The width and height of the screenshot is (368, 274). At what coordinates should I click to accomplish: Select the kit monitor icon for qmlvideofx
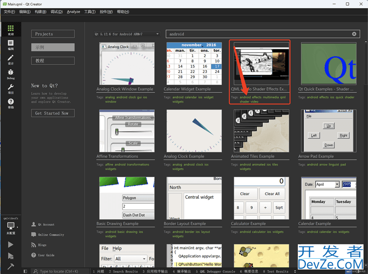[x=11, y=226]
